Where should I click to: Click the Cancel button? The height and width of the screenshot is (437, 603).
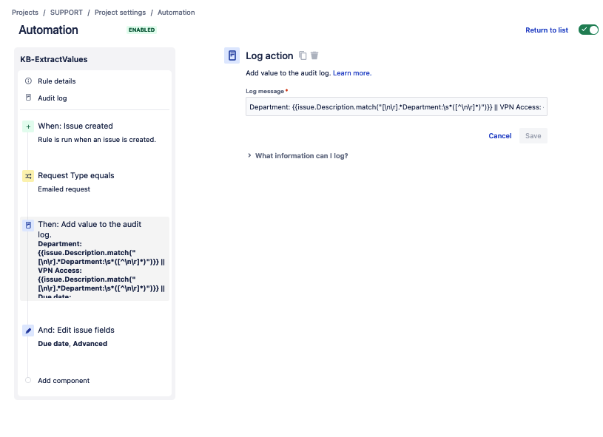coord(500,136)
